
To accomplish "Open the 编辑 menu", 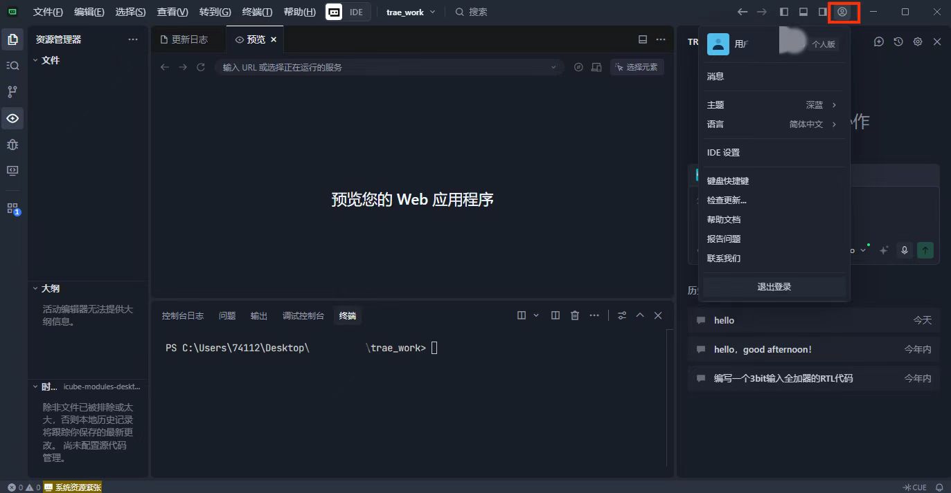I will point(89,12).
